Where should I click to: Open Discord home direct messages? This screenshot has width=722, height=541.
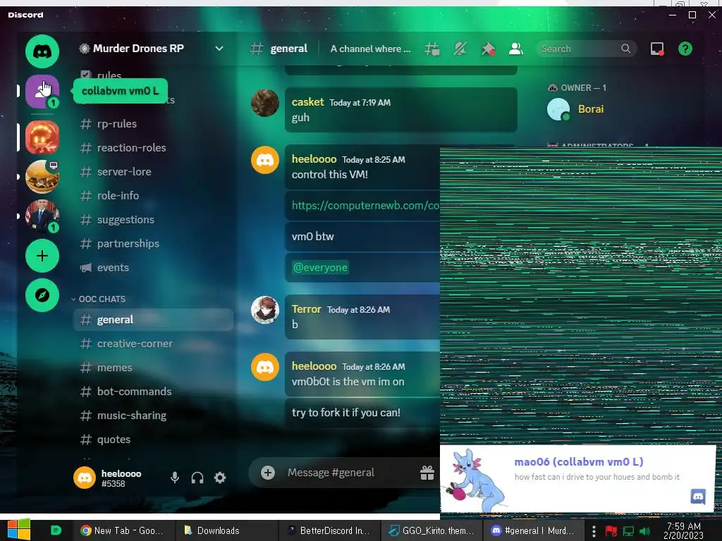[x=42, y=51]
